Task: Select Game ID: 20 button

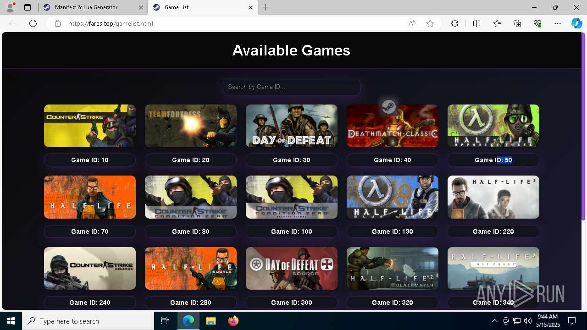Action: (x=191, y=160)
